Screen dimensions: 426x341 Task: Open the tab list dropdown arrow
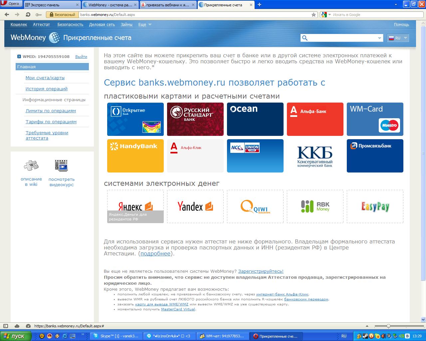[396, 5]
